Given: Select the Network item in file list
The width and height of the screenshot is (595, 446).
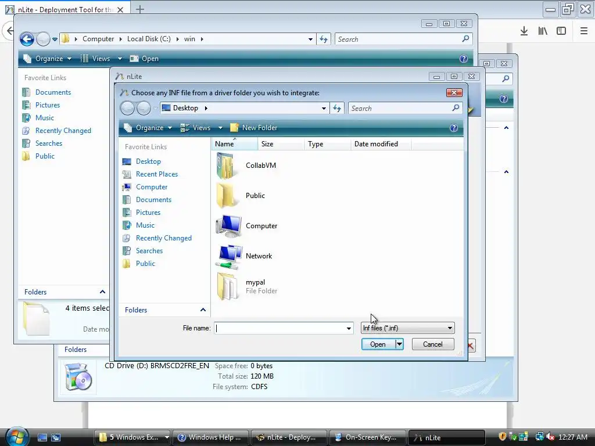Looking at the screenshot, I should 245,256.
